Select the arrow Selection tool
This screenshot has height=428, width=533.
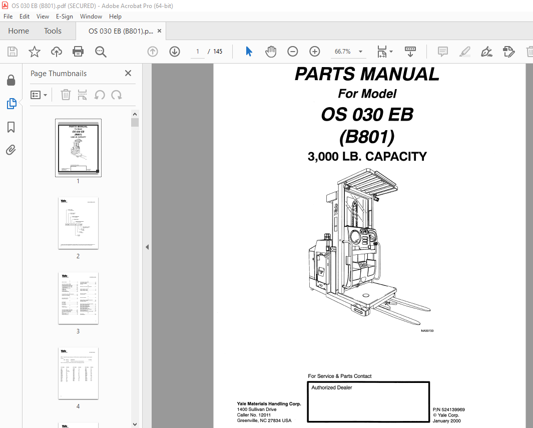click(x=249, y=52)
